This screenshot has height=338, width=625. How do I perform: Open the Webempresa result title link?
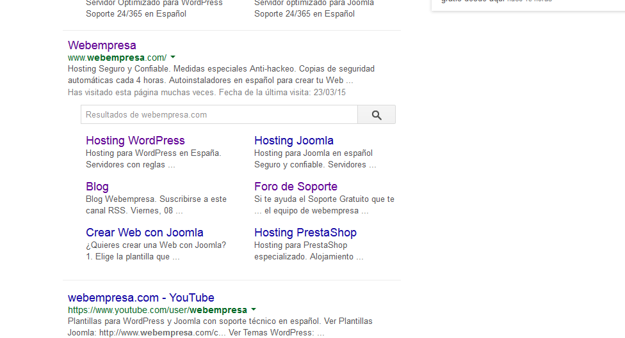tap(102, 45)
